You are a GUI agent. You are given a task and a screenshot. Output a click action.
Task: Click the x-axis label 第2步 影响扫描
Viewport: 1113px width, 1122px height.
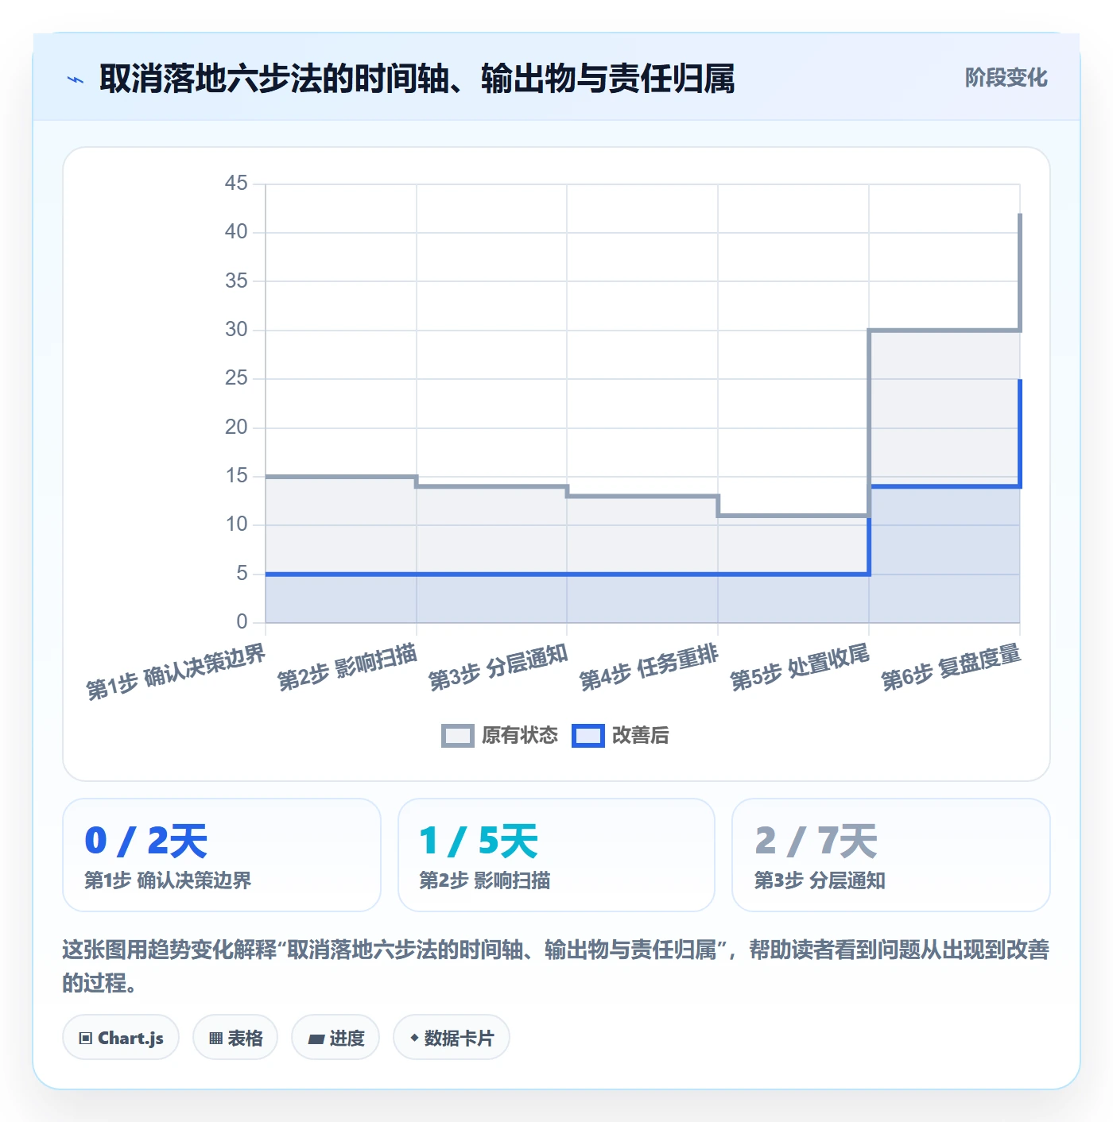pos(347,667)
